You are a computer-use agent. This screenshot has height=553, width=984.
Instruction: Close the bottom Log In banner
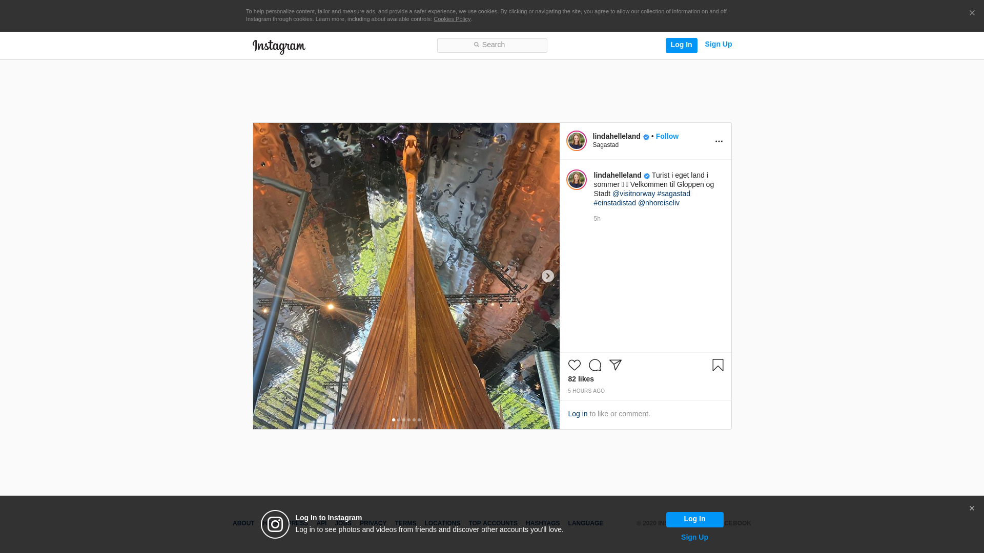(x=972, y=508)
